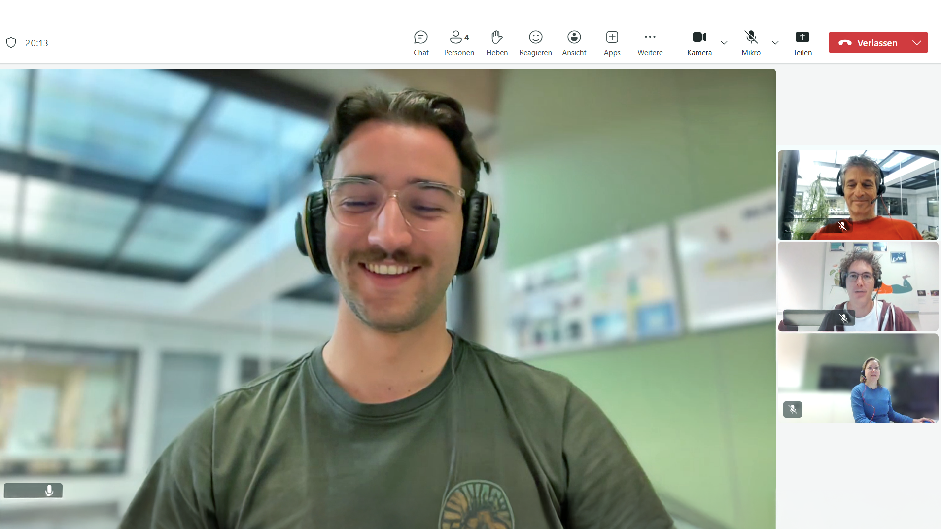This screenshot has height=529, width=941.
Task: Show the Personen participants list
Action: point(458,43)
